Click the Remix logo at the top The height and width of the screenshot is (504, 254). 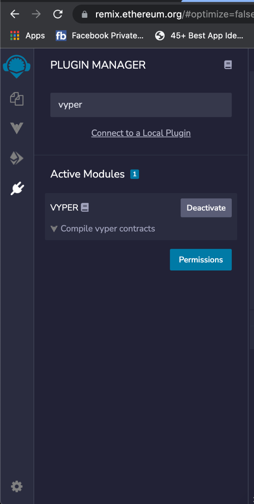(16, 66)
